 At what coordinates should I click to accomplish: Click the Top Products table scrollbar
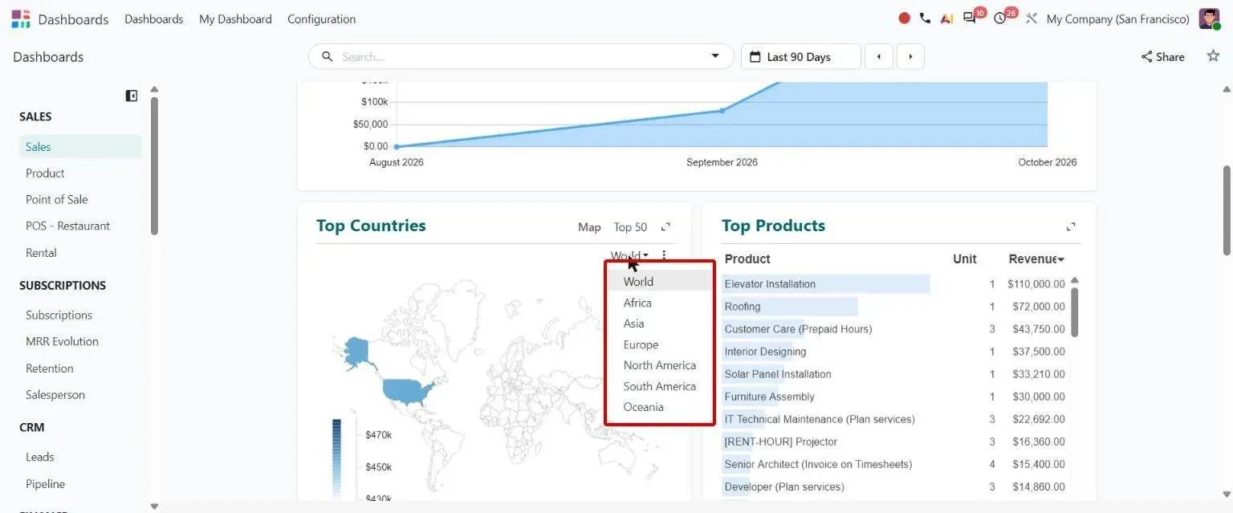(x=1075, y=311)
